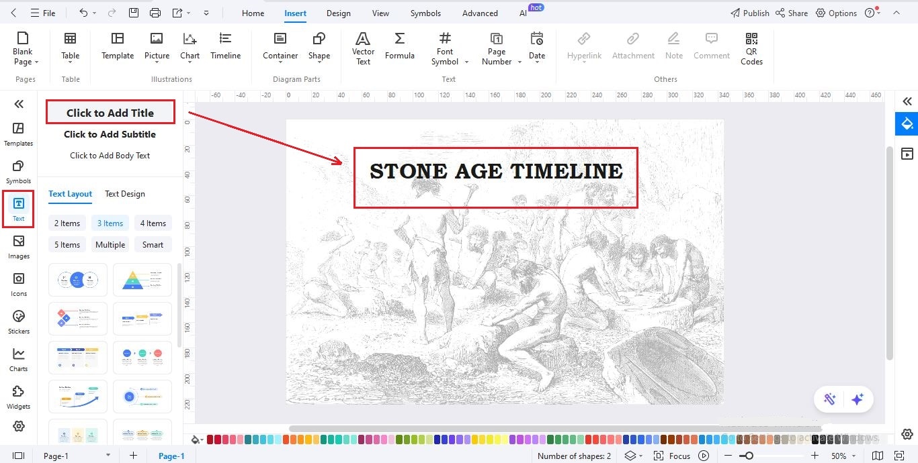Viewport: 918px width, 463px height.
Task: Click the Publish button
Action: point(749,13)
